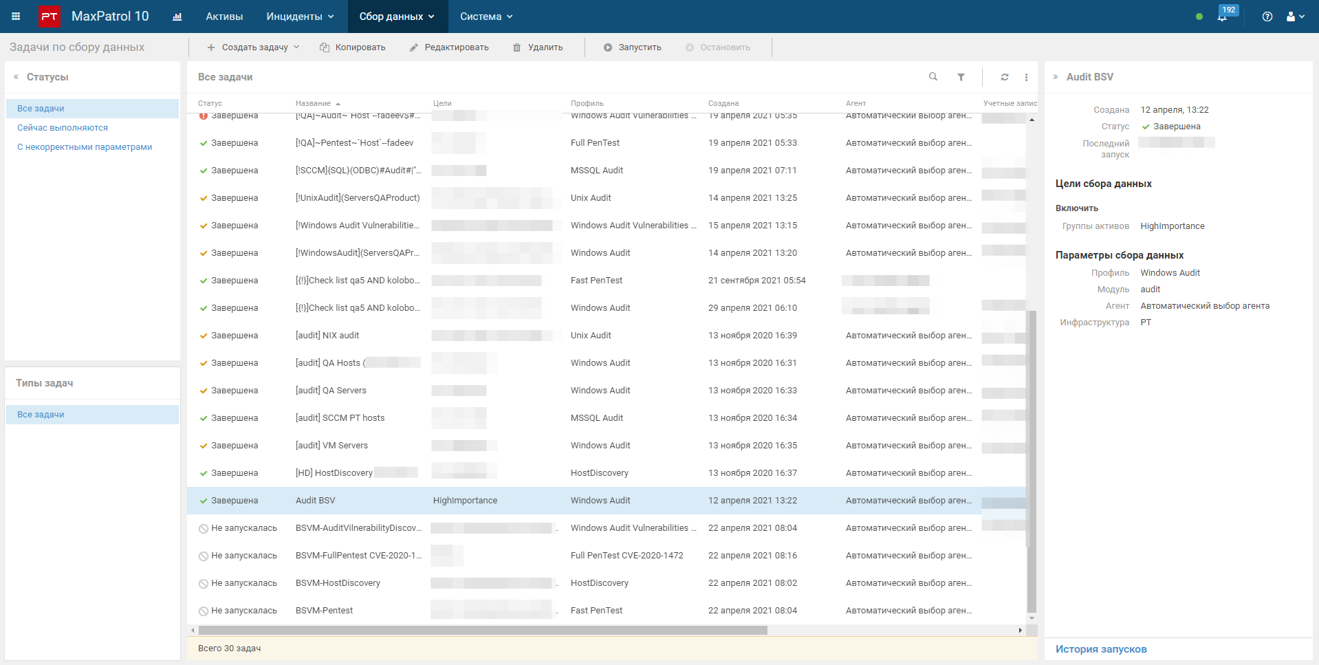Click the status checkmark of [HD] HostDiscovery
The image size is (1319, 665).
pos(204,473)
